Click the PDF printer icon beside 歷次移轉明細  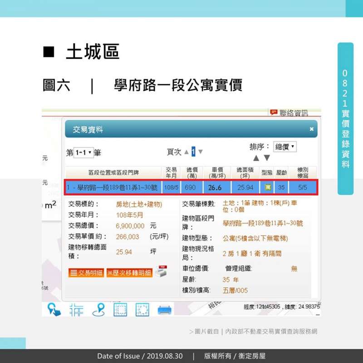tap(162, 271)
